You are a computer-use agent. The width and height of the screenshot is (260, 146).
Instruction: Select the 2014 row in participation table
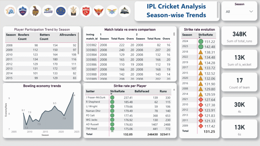(41, 73)
